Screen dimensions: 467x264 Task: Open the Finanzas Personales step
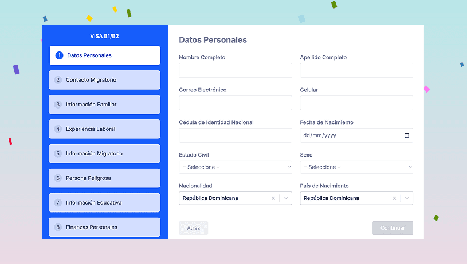tap(105, 227)
